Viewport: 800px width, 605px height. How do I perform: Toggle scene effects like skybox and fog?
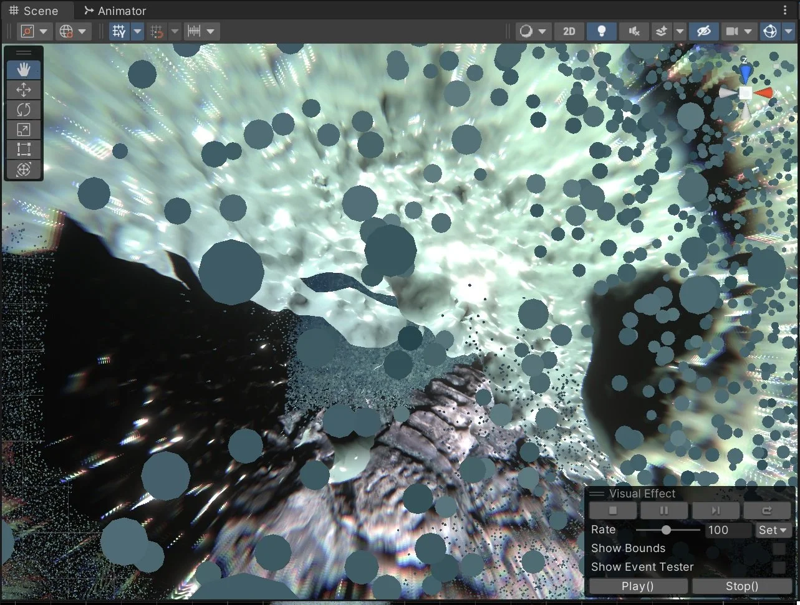662,31
